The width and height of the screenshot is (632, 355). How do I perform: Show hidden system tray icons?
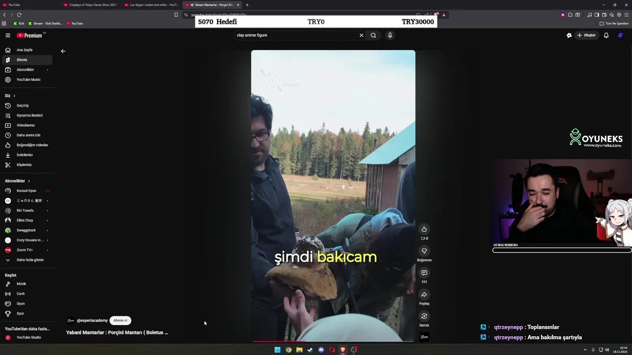point(585,350)
